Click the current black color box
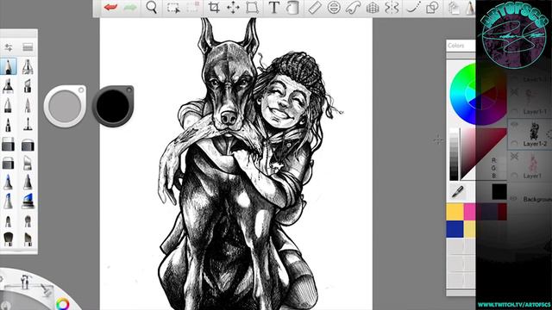The image size is (552, 310). coord(499,191)
